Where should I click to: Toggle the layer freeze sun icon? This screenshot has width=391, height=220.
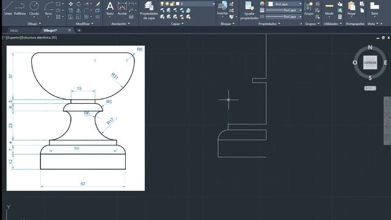coord(167,4)
